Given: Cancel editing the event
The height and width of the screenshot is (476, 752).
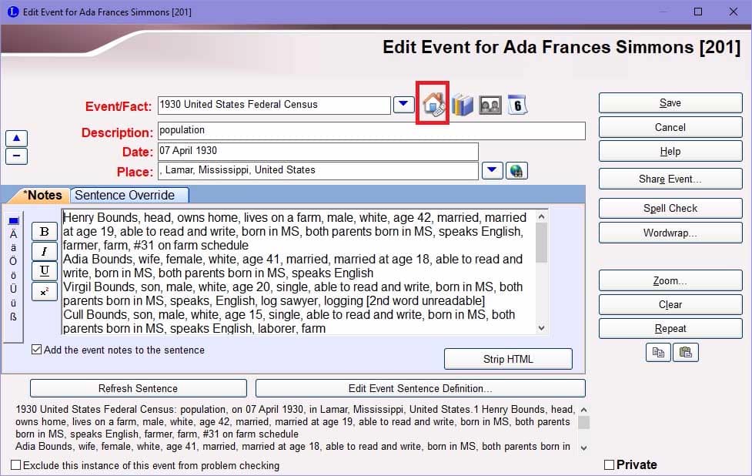Looking at the screenshot, I should [x=670, y=127].
